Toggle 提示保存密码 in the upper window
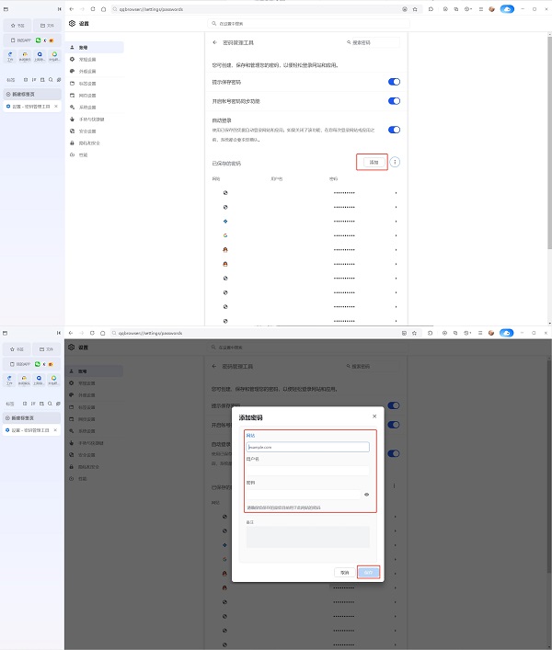The width and height of the screenshot is (552, 650). pos(394,82)
